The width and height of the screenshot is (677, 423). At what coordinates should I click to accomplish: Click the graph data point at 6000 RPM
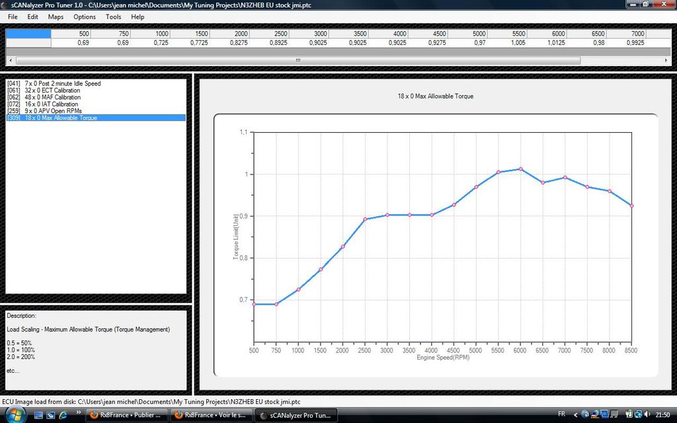point(520,169)
